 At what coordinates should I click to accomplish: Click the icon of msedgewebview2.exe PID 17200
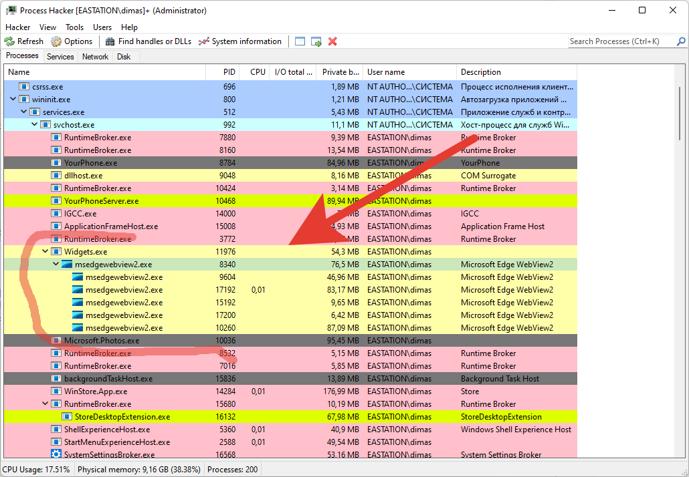(78, 315)
